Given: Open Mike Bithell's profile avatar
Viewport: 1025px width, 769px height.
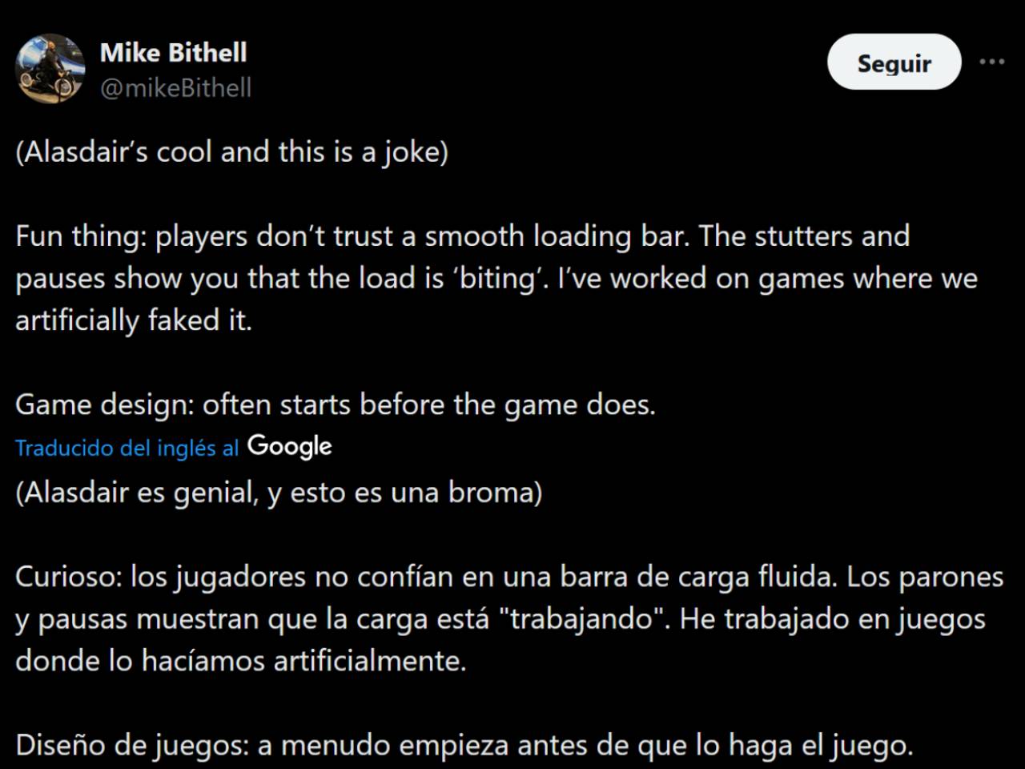Looking at the screenshot, I should click(x=50, y=69).
